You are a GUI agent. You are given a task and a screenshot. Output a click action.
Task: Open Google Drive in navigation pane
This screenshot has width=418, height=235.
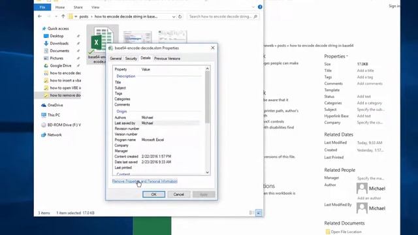[x=61, y=65]
